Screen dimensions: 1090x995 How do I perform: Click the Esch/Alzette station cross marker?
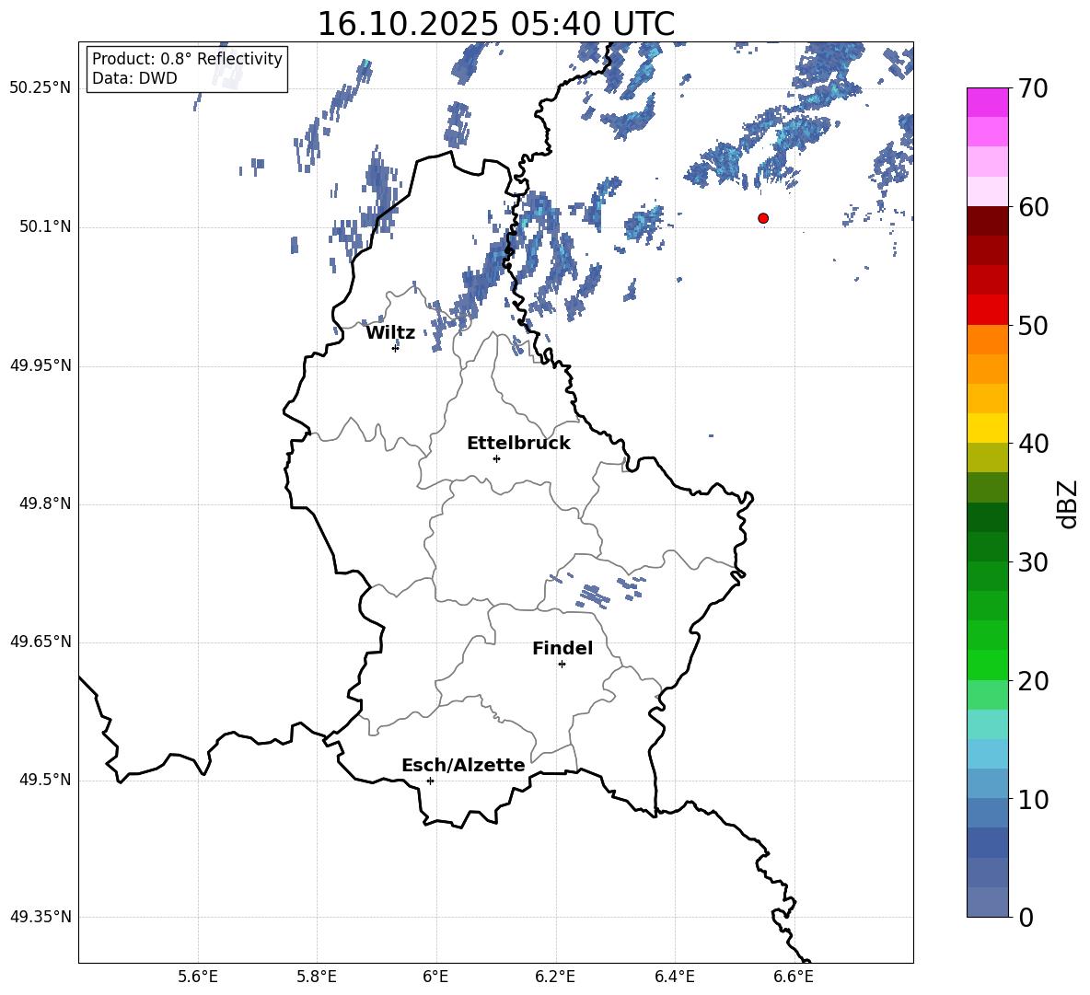click(430, 781)
